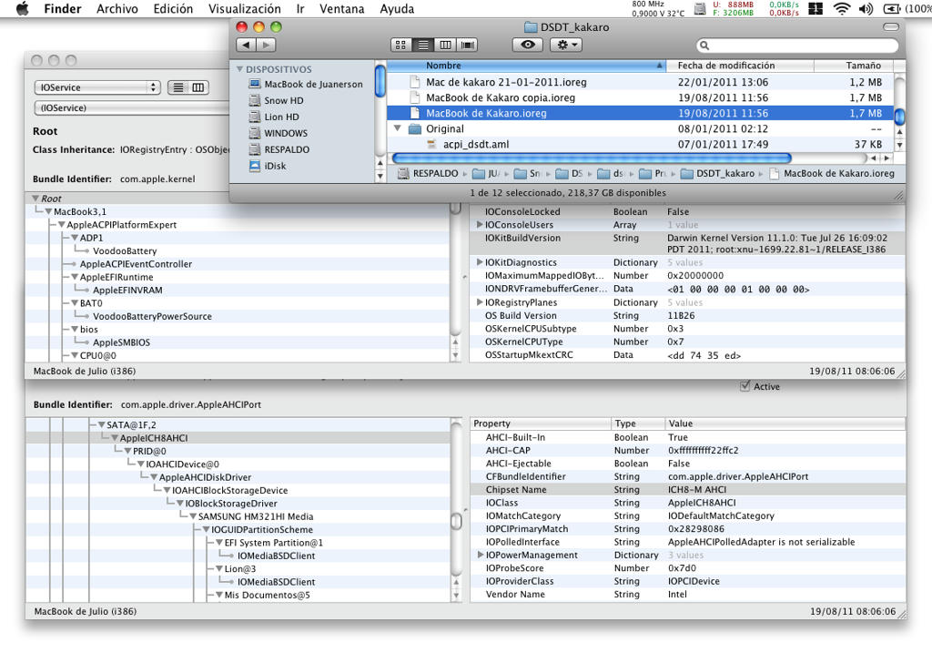Collapse the SATA@1F,2 node

[x=101, y=424]
